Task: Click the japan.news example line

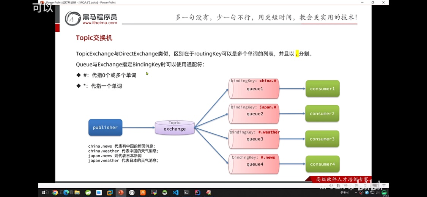Action: [115, 156]
